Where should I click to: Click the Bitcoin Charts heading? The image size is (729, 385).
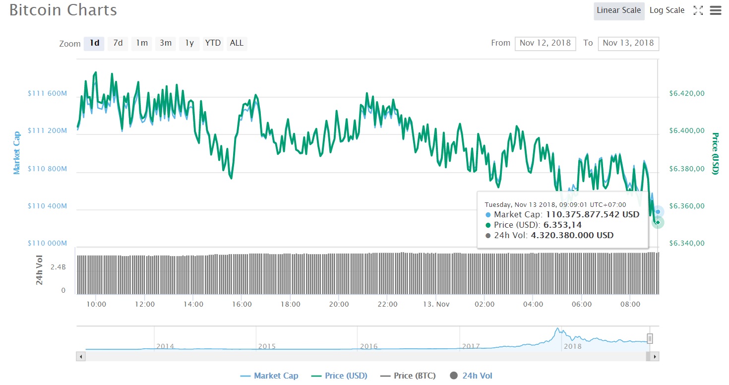pos(63,10)
